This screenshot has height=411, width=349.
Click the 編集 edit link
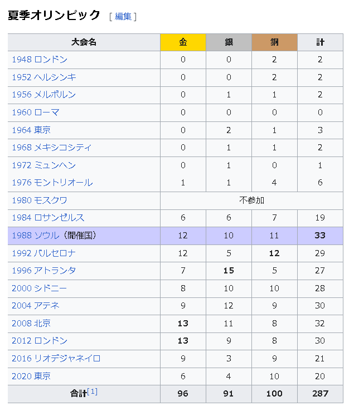123,16
